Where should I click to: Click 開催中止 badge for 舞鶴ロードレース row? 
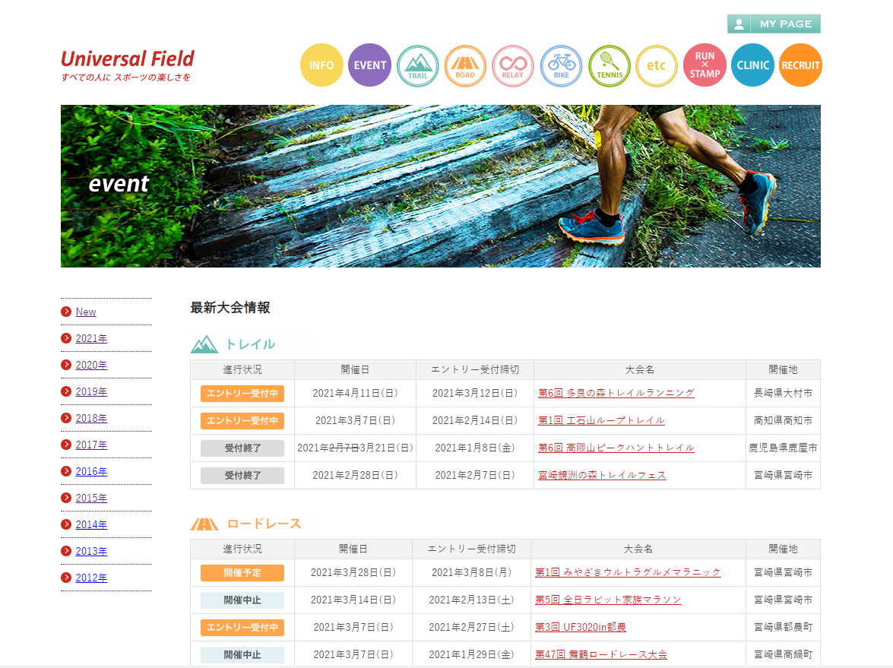click(x=242, y=655)
